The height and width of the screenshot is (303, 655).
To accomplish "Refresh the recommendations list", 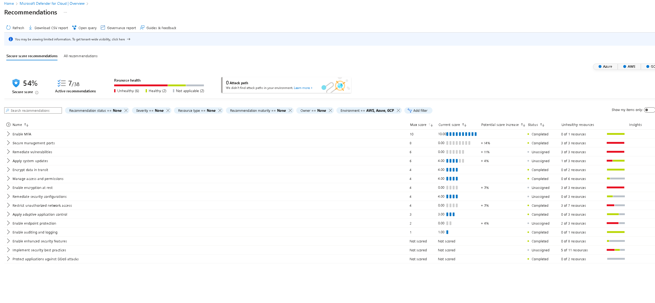I will click(15, 28).
